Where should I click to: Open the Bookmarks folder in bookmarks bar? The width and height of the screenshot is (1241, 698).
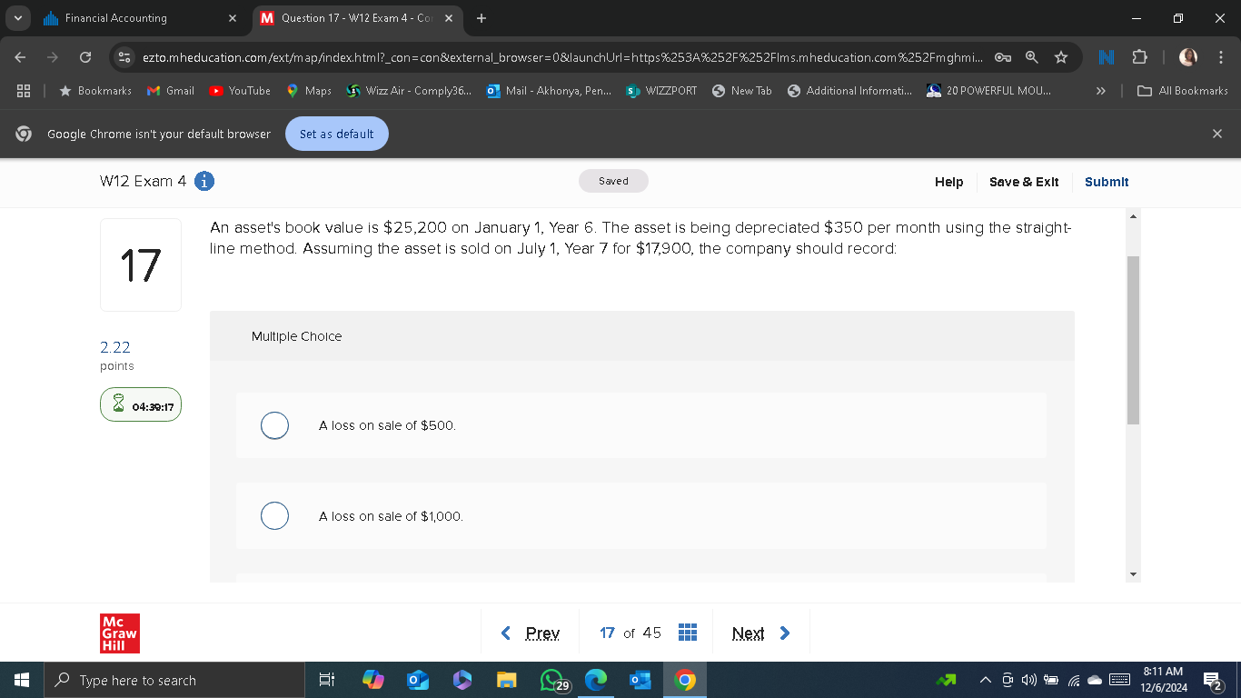95,91
